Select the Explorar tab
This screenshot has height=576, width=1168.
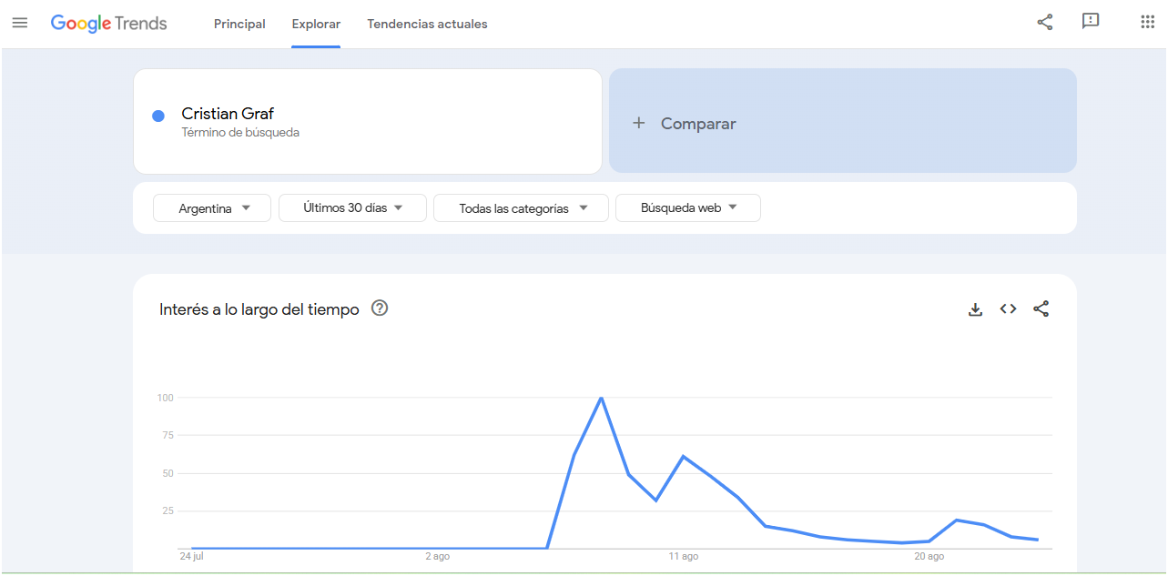[316, 25]
